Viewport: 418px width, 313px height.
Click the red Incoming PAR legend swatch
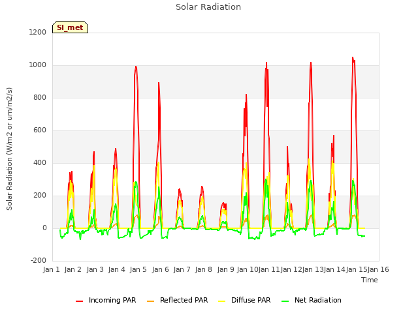79,301
